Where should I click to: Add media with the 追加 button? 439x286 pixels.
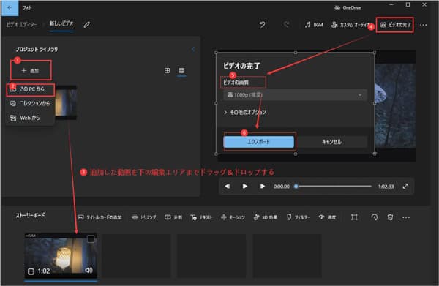click(31, 70)
